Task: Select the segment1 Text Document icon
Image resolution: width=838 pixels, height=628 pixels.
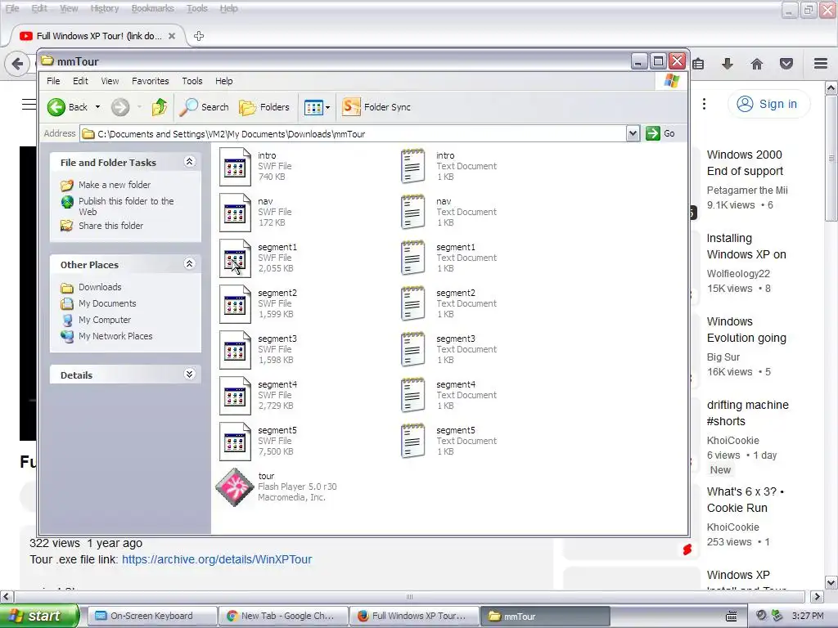Action: 413,258
